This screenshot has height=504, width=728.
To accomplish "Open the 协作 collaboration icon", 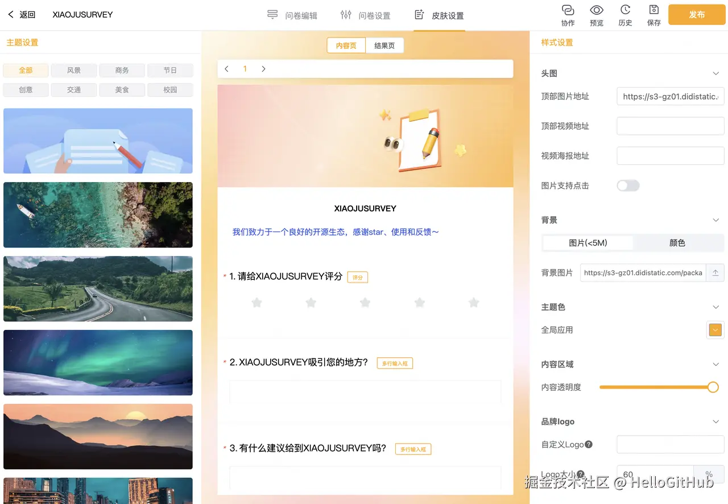I will (567, 15).
